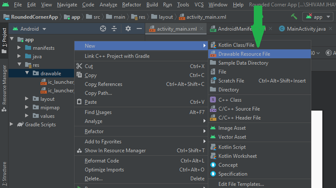336x188 pixels.
Task: Expand the manifests folder
Action: tap(19, 47)
